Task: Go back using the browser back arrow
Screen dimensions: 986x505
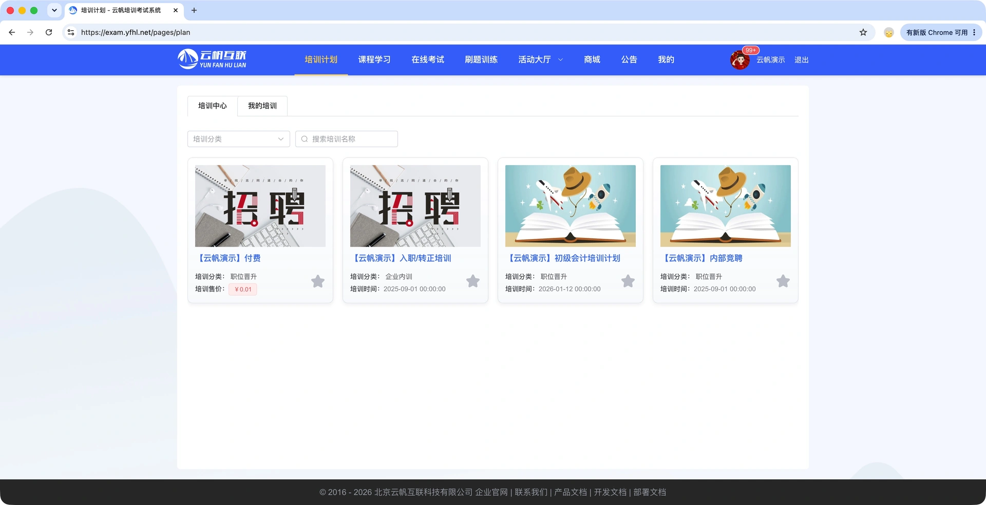Action: coord(12,32)
